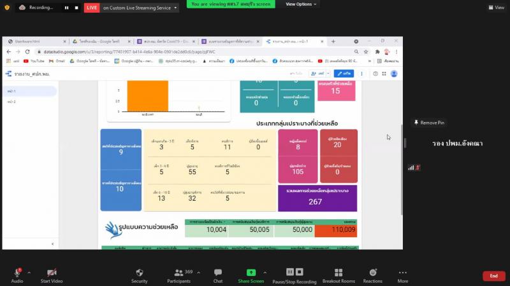Click the red tile showing 20
This screenshot has height=286, width=510.
339,143
